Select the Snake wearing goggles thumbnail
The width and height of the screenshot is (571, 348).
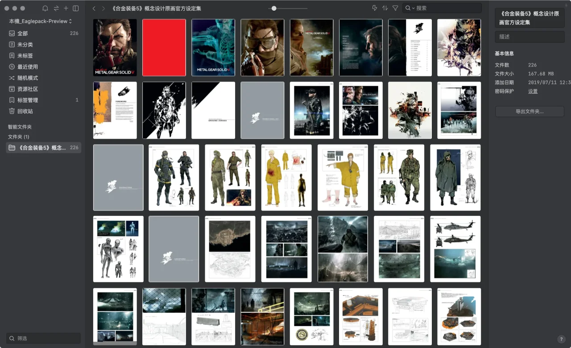coord(262,48)
